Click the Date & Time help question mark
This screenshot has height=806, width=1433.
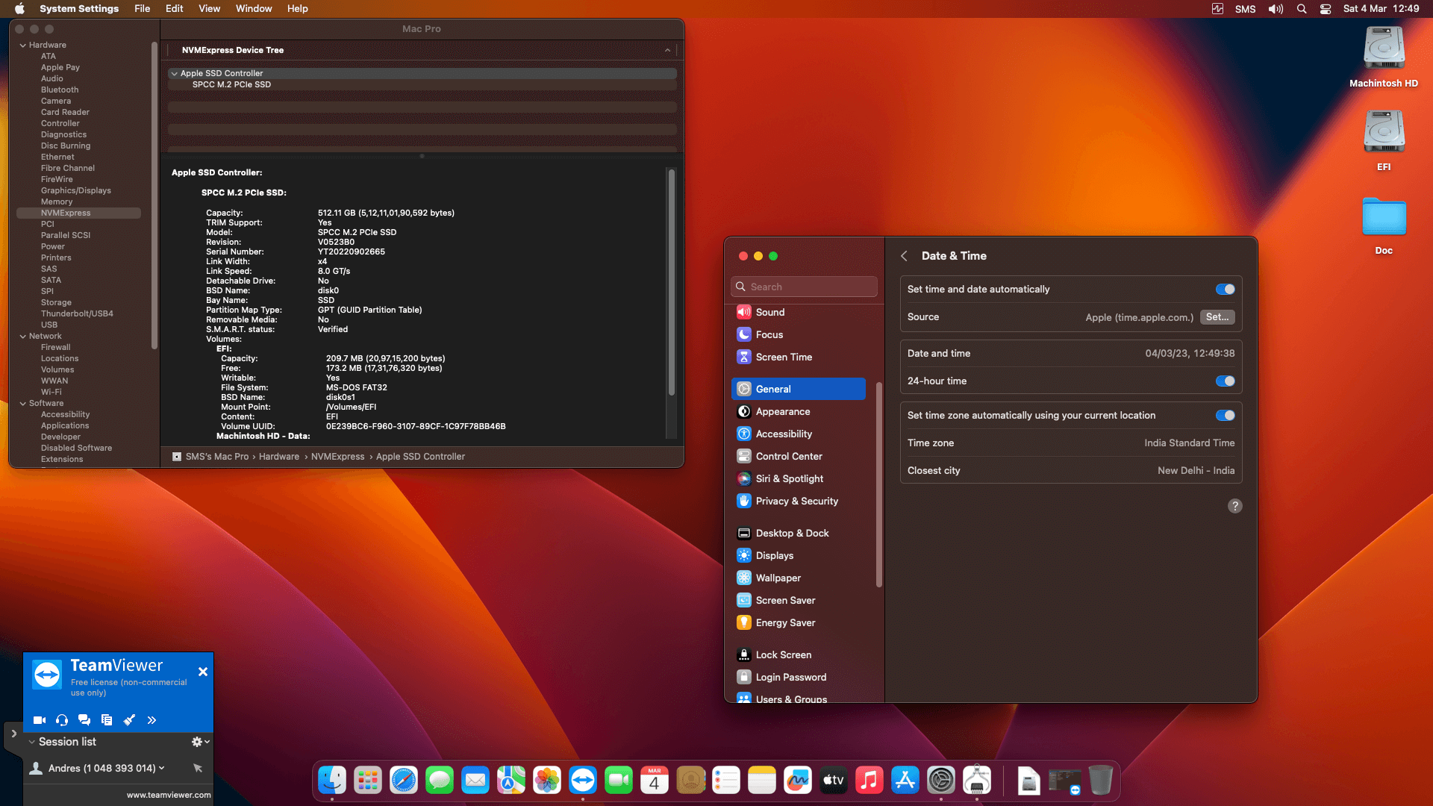1234,506
